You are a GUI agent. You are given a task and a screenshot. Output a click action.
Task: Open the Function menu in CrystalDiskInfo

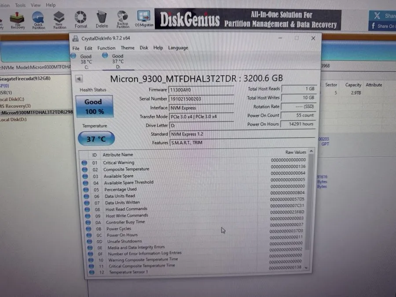106,48
